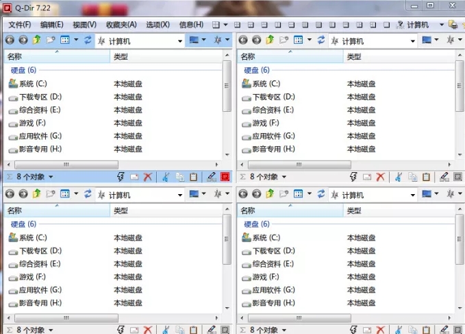Expand the top-right pane address bar dropdown

[x=413, y=41]
